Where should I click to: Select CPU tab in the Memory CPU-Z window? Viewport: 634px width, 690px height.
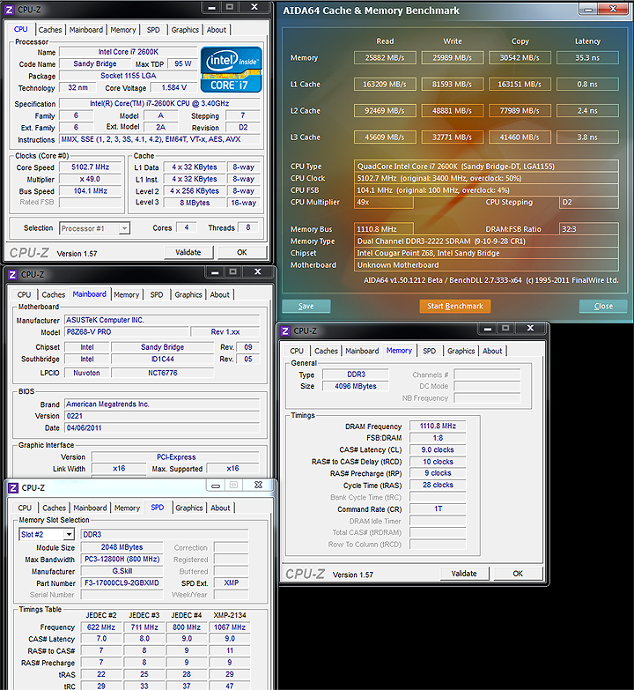(297, 351)
